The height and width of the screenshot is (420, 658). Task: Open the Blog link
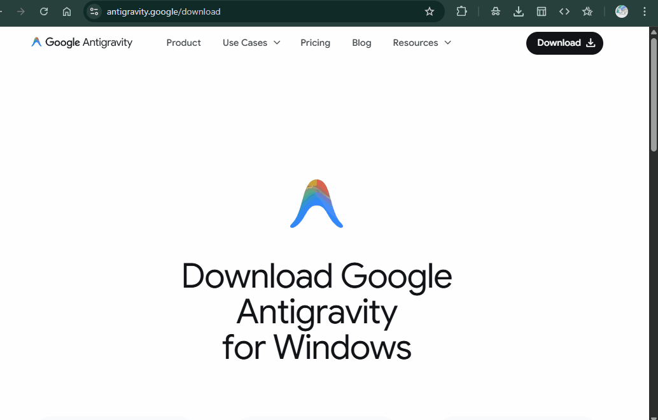361,43
